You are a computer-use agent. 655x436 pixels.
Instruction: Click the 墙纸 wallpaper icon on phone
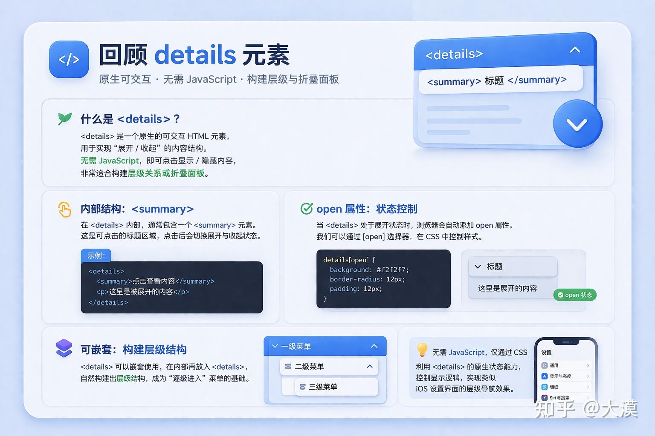coord(545,387)
